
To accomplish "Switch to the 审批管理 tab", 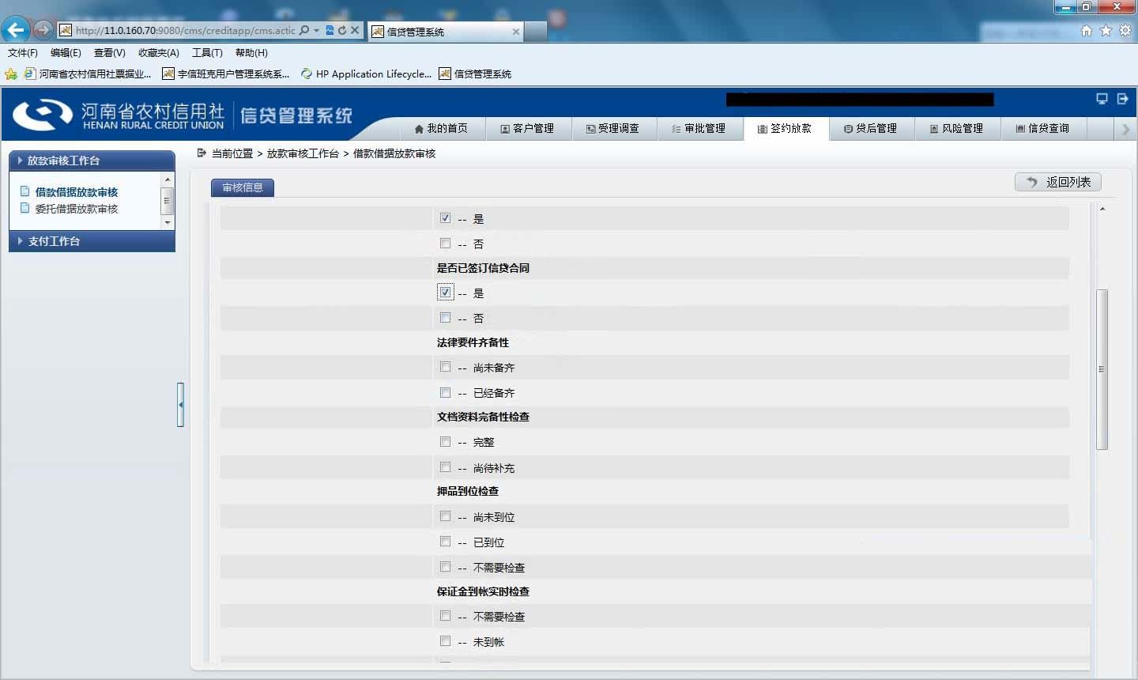I will click(x=699, y=128).
